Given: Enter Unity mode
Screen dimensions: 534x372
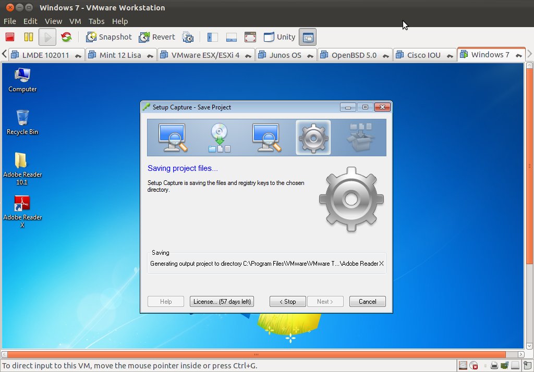Looking at the screenshot, I should pyautogui.click(x=279, y=36).
